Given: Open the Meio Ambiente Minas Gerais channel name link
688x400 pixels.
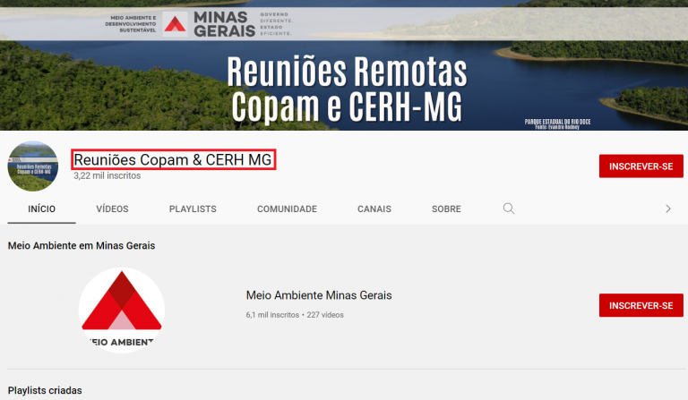Looking at the screenshot, I should (318, 295).
